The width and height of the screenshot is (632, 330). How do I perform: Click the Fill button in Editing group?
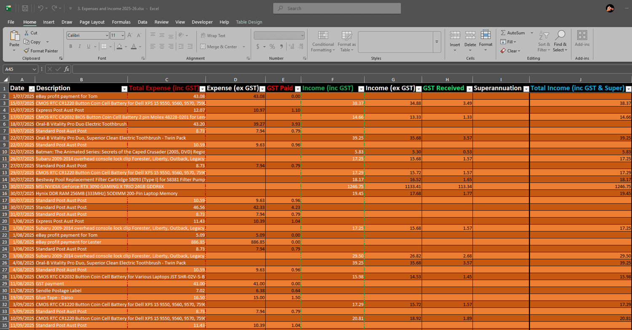(508, 42)
